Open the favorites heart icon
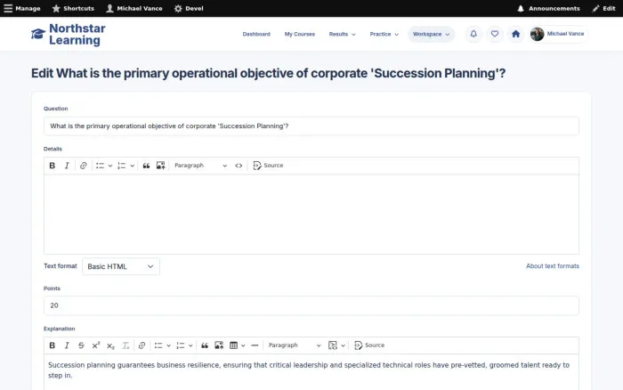Image resolution: width=623 pixels, height=390 pixels. point(494,34)
